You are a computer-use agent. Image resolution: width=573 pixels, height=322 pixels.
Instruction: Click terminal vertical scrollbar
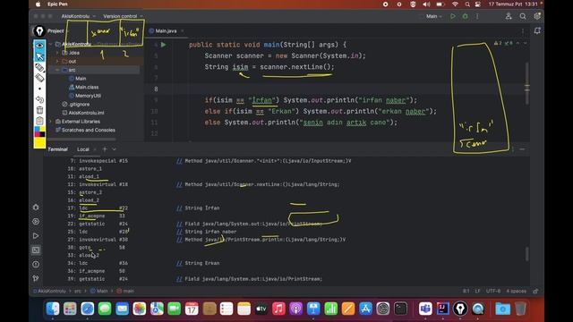[526, 254]
